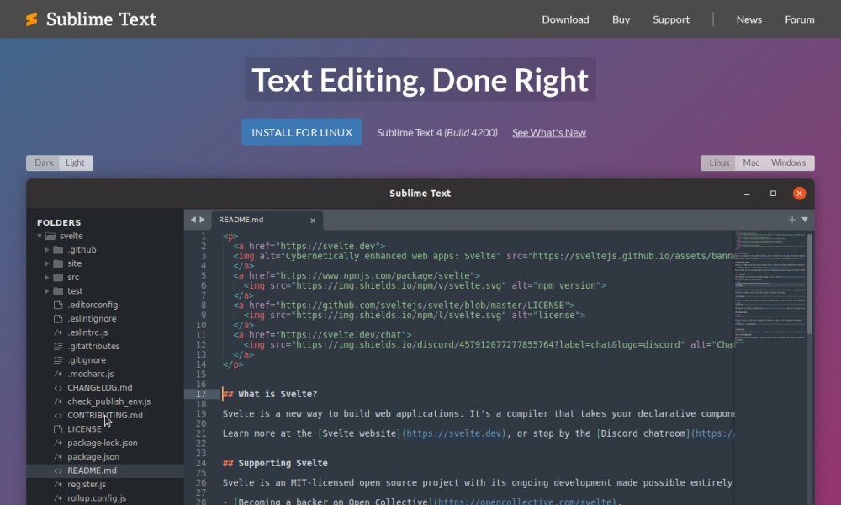Click the "## Supporting Svelte" heading
The height and width of the screenshot is (505, 841).
coord(275,463)
